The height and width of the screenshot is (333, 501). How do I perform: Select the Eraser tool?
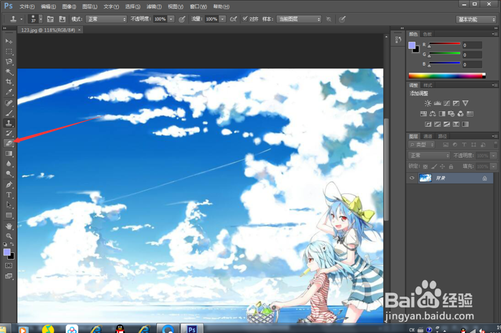click(9, 143)
